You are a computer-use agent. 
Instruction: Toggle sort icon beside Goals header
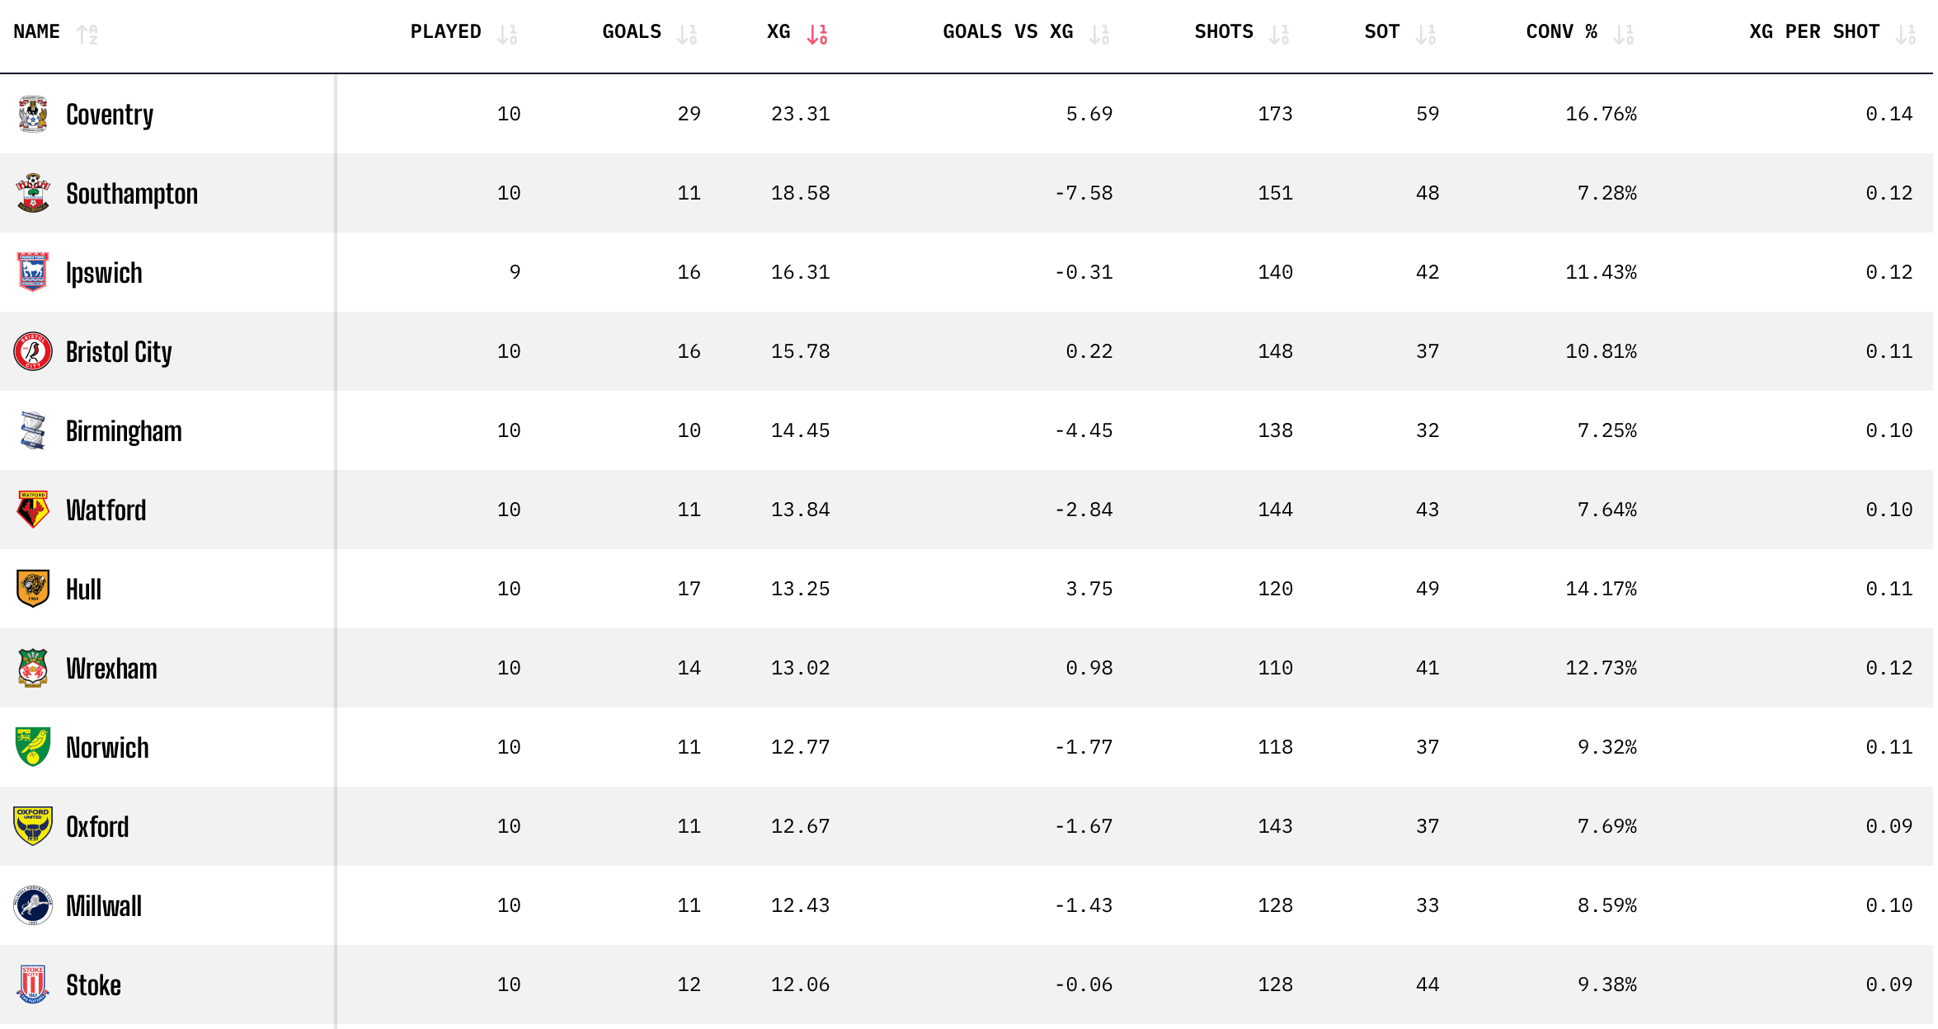(687, 34)
